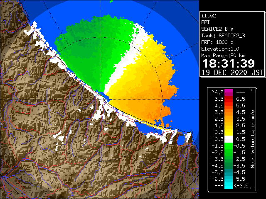Viewport: 266px width, 199px height.
Task: Click the "Elevation:1.0" line
Action: (x=220, y=49)
